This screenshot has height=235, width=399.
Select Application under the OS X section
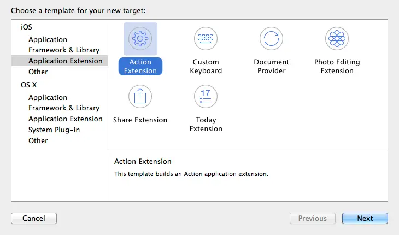[48, 97]
